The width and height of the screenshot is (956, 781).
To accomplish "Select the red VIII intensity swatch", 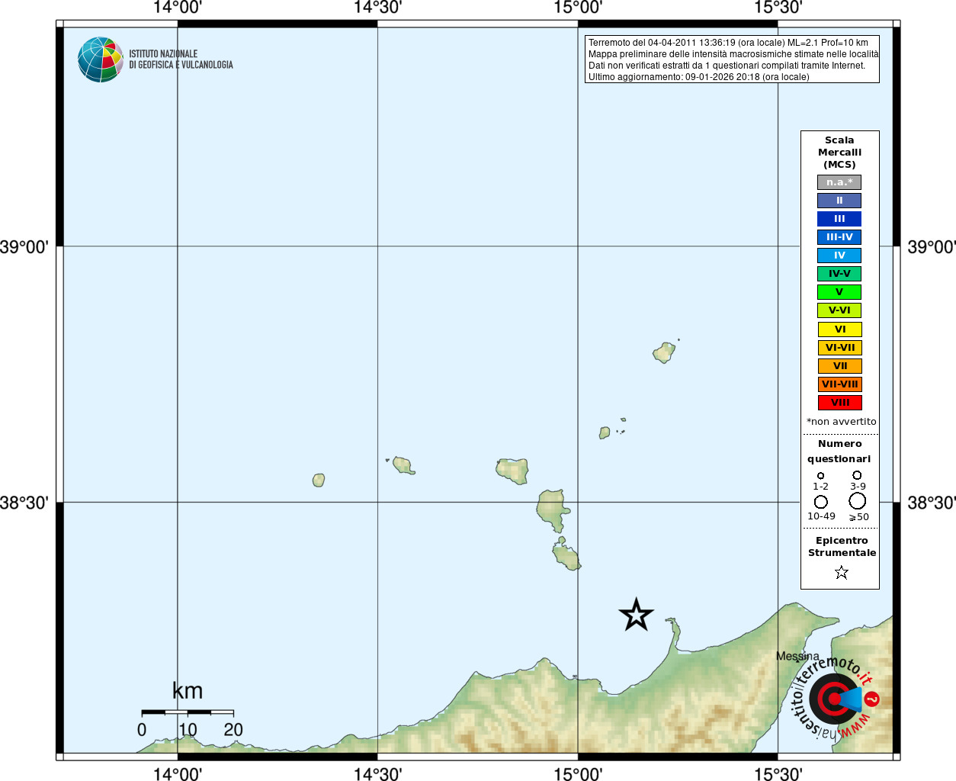I will (839, 403).
